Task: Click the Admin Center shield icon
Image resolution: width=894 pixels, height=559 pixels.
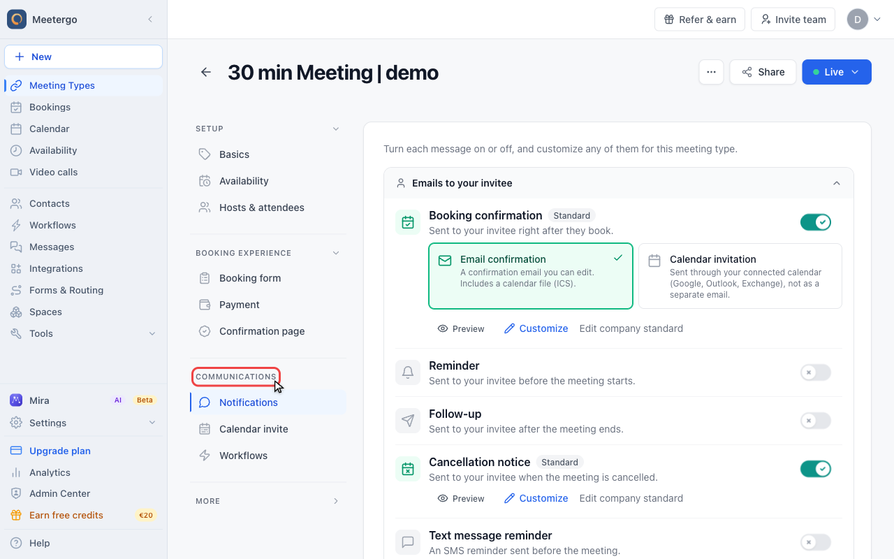Action: tap(16, 493)
